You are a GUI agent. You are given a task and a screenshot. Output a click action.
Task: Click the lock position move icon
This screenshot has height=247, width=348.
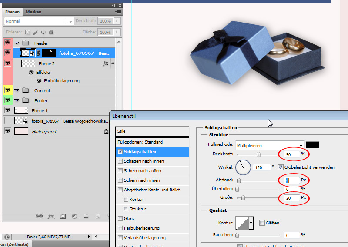coord(43,32)
